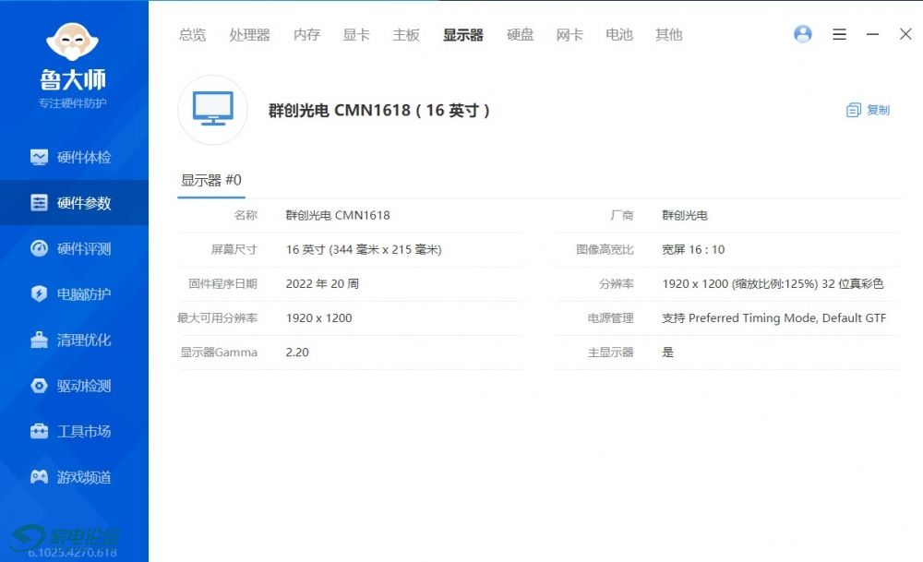Open 清理优化 cleanup section

(74, 341)
